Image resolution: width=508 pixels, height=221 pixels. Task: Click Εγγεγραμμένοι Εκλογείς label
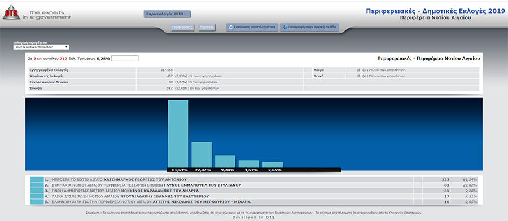click(x=49, y=70)
